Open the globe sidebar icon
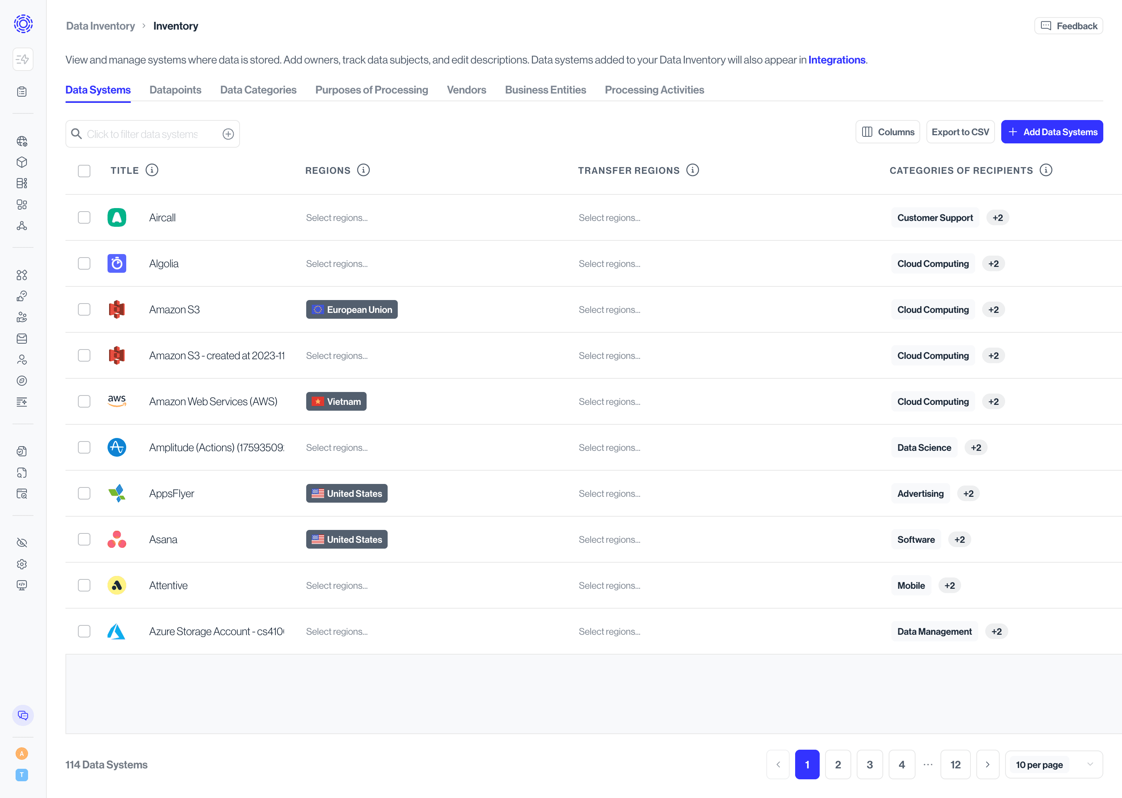Image resolution: width=1122 pixels, height=798 pixels. pos(22,141)
